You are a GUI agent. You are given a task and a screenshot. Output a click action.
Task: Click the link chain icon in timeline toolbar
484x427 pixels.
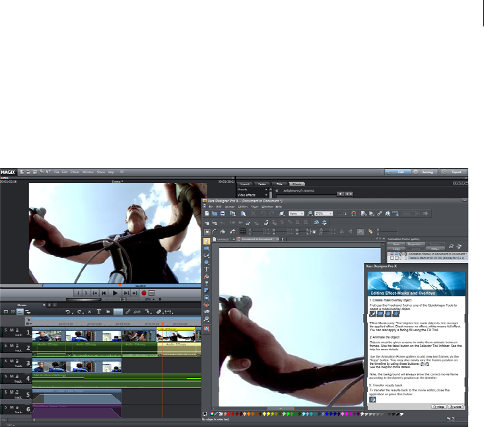click(128, 312)
